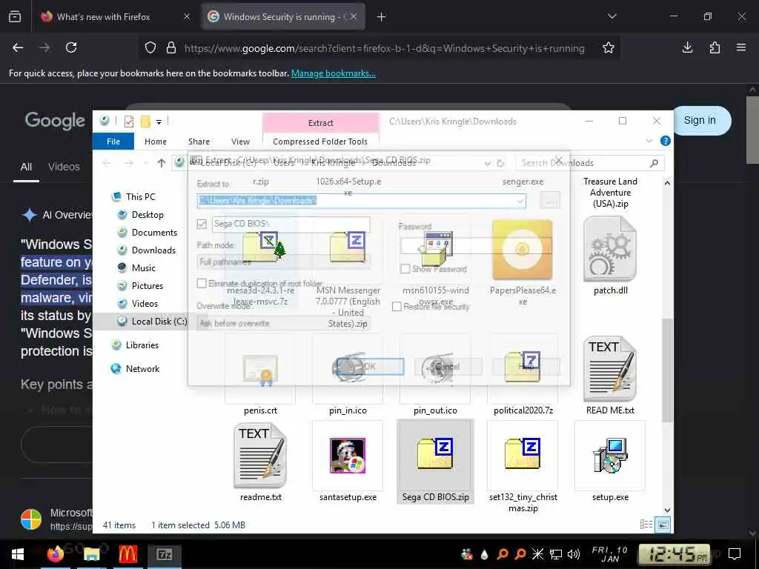Viewport: 759px width, 569px height.
Task: Switch to the Home ribbon tab
Action: click(156, 142)
